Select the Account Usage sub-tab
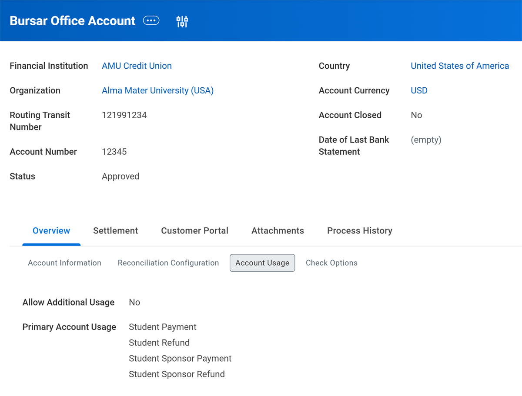Image resolution: width=522 pixels, height=396 pixels. (262, 263)
